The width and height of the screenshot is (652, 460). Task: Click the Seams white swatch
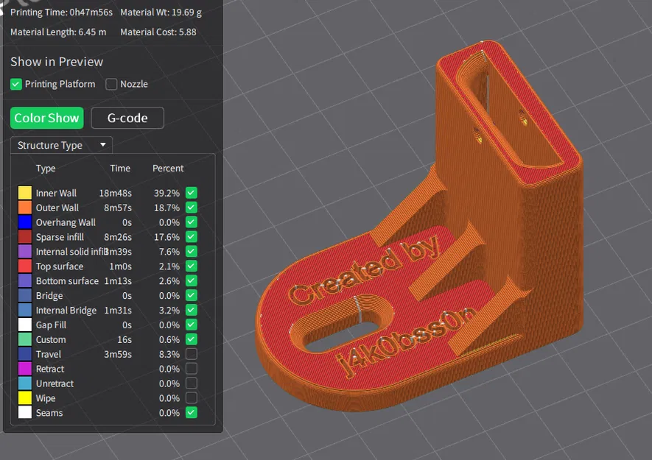(x=25, y=413)
